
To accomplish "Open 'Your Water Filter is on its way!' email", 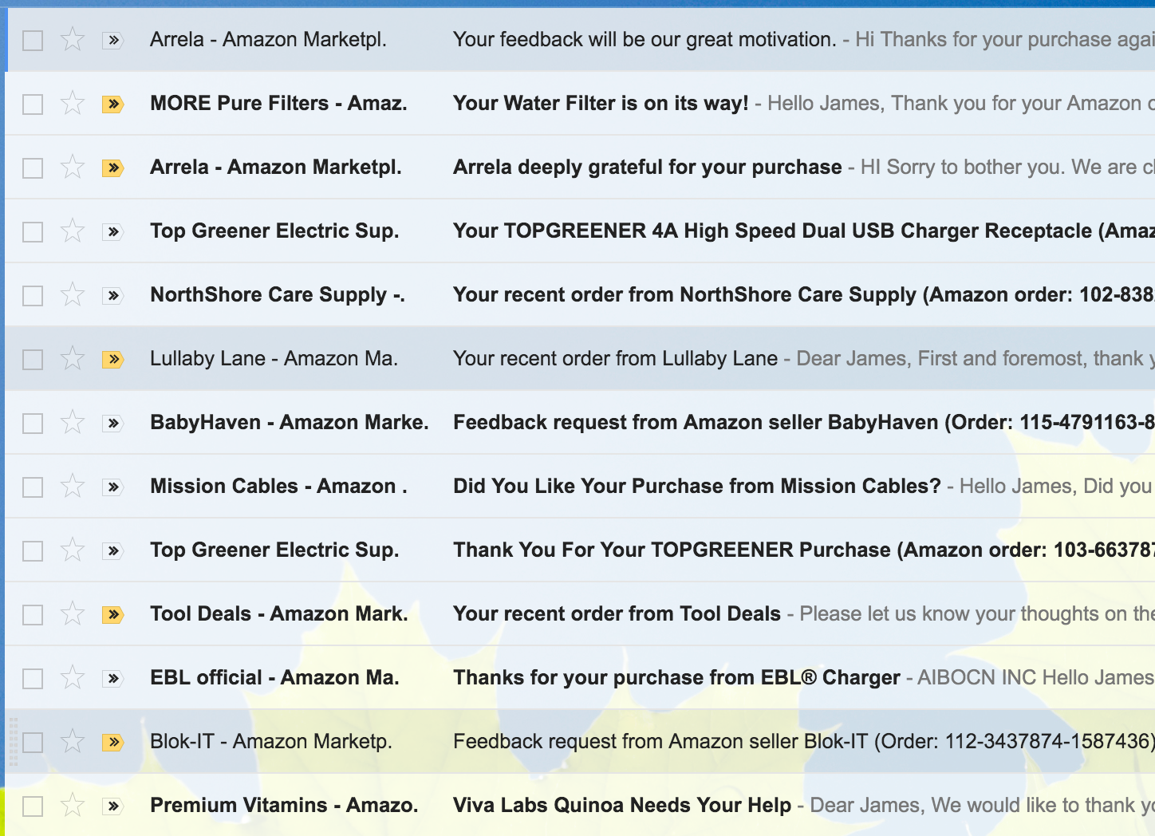I will [x=601, y=103].
